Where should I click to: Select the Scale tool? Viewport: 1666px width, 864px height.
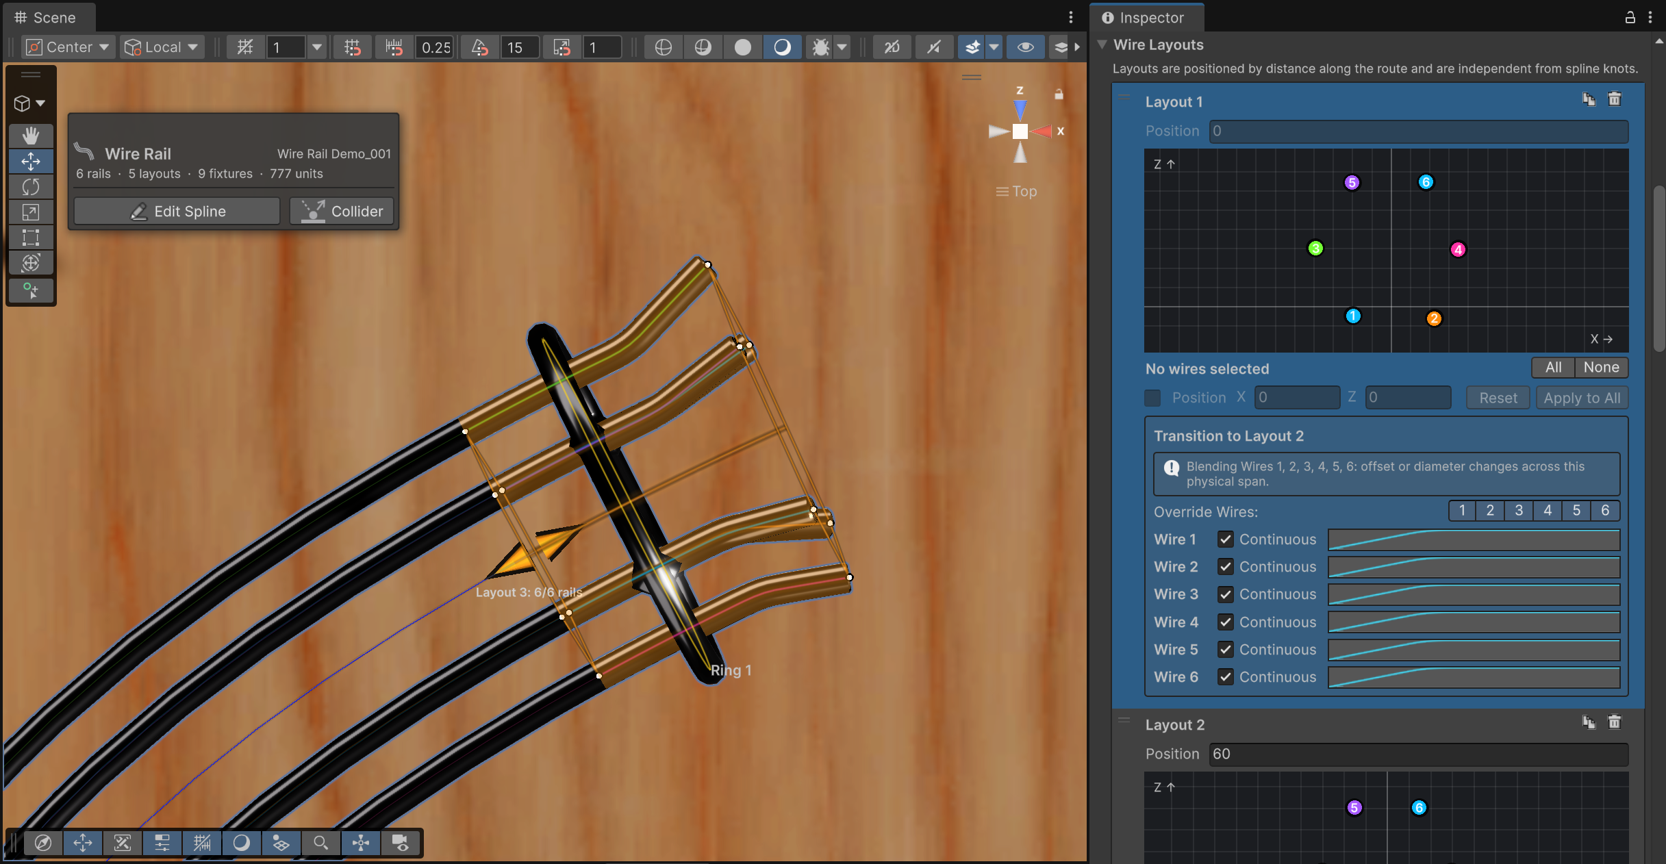(31, 212)
